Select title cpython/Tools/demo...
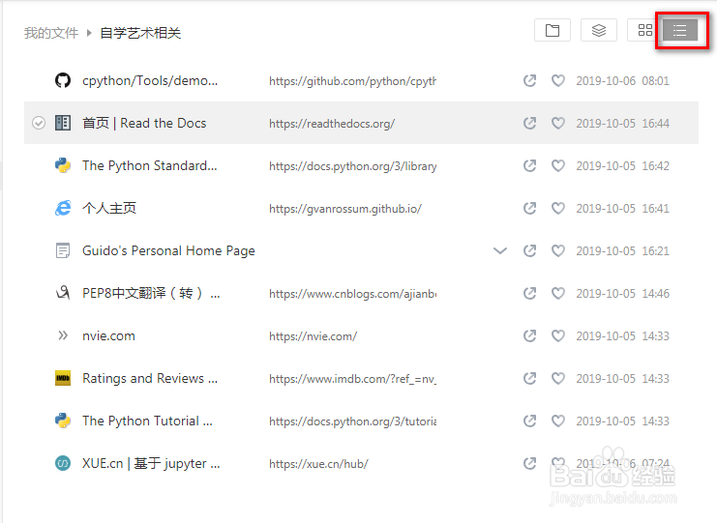 [x=150, y=81]
